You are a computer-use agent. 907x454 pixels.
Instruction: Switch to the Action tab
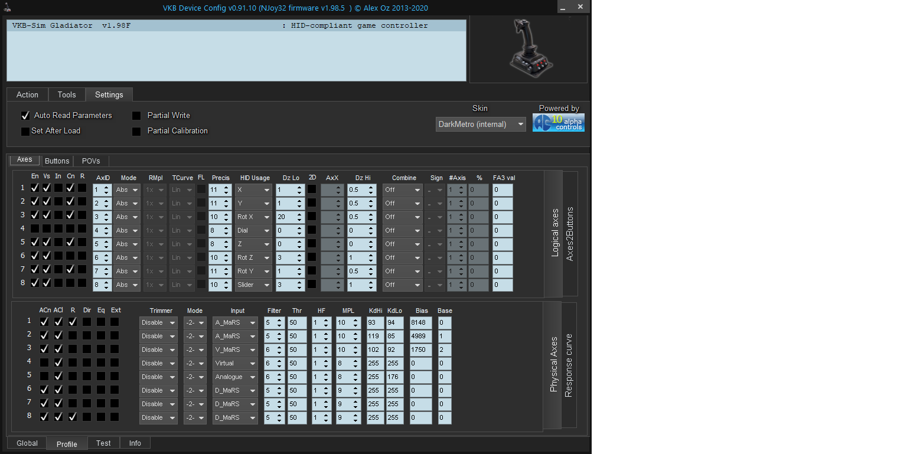[27, 94]
